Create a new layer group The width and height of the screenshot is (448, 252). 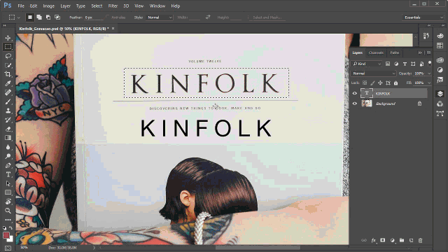point(402,240)
